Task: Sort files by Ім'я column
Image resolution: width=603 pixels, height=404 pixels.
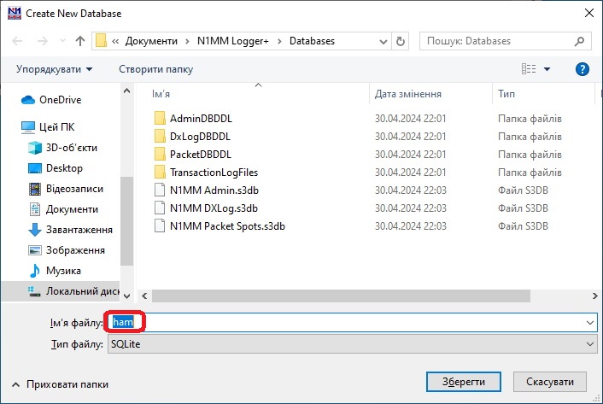Action: tap(161, 94)
